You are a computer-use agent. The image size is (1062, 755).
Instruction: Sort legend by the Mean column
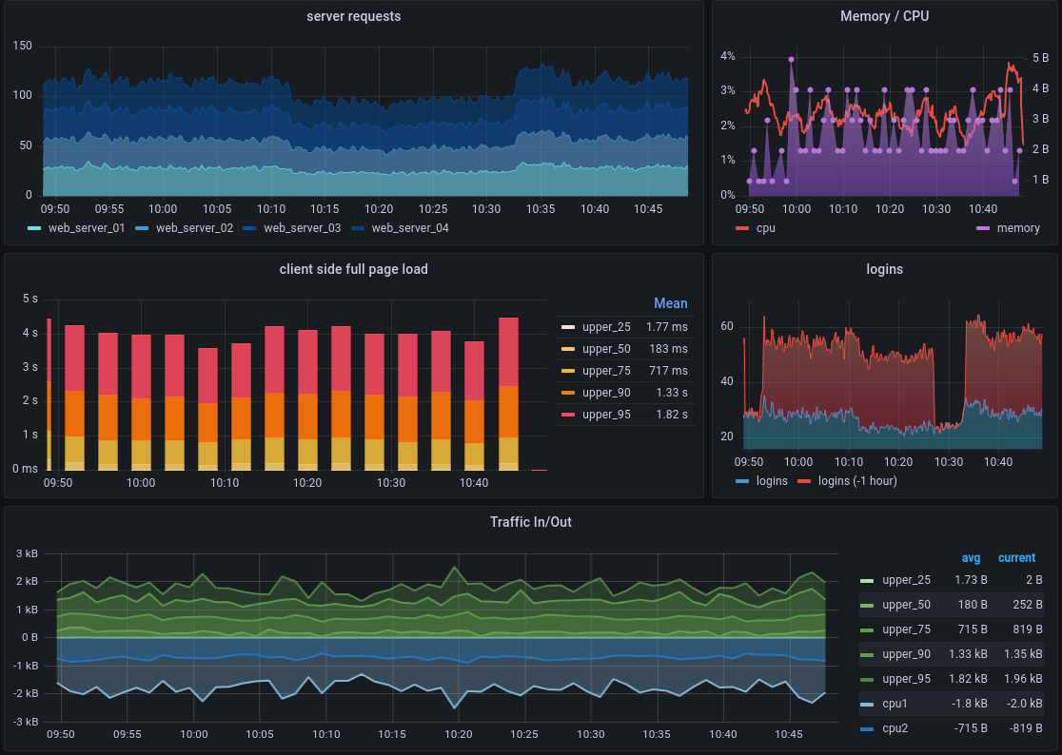[x=671, y=303]
